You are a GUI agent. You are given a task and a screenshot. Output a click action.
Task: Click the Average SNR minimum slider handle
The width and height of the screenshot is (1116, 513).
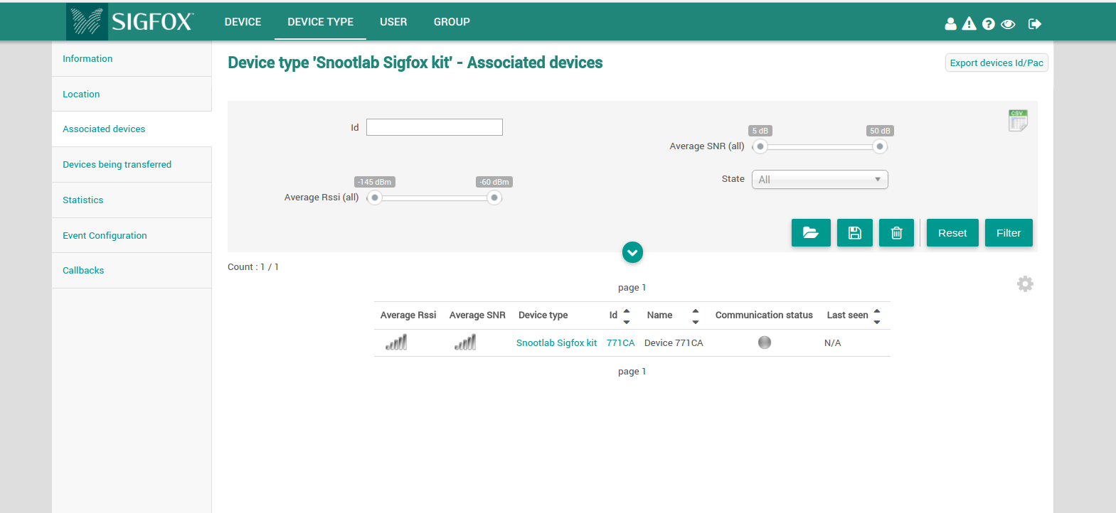point(760,146)
